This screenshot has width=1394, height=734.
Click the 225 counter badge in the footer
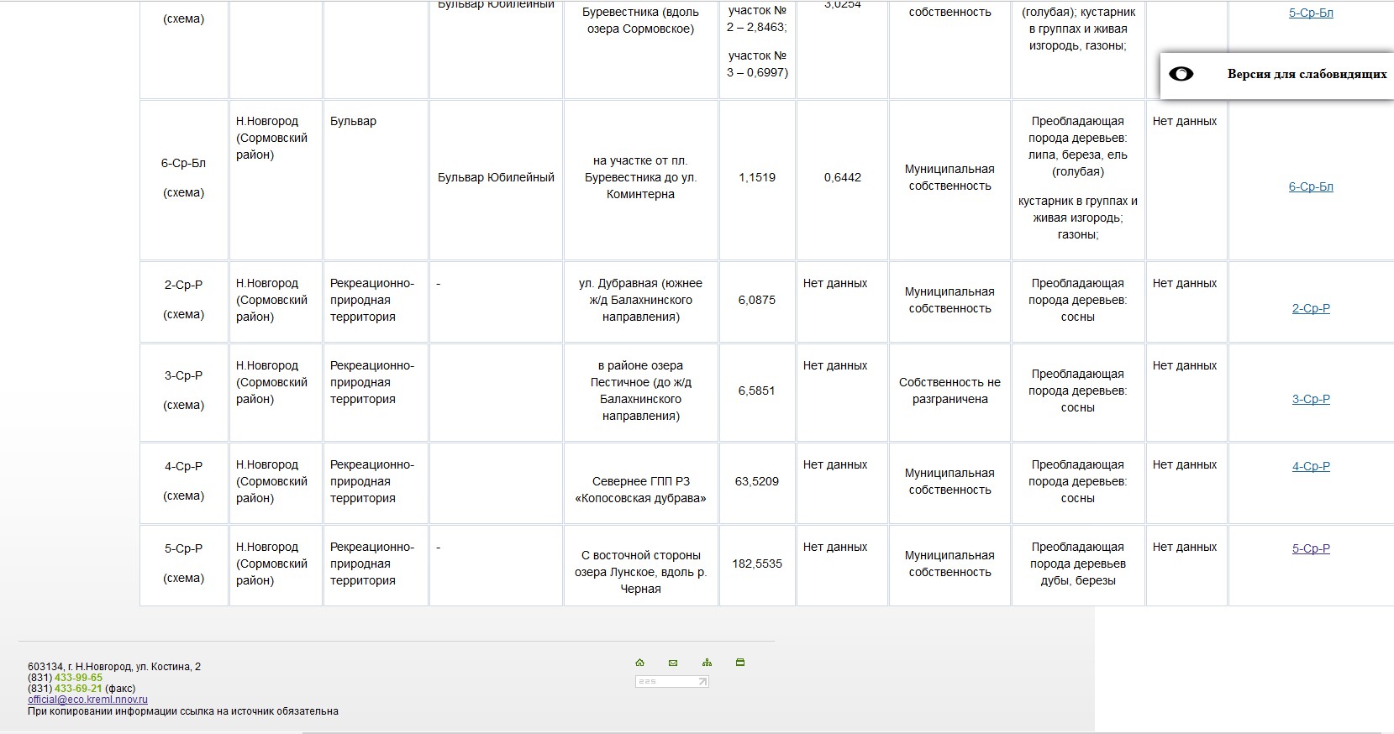pyautogui.click(x=672, y=682)
